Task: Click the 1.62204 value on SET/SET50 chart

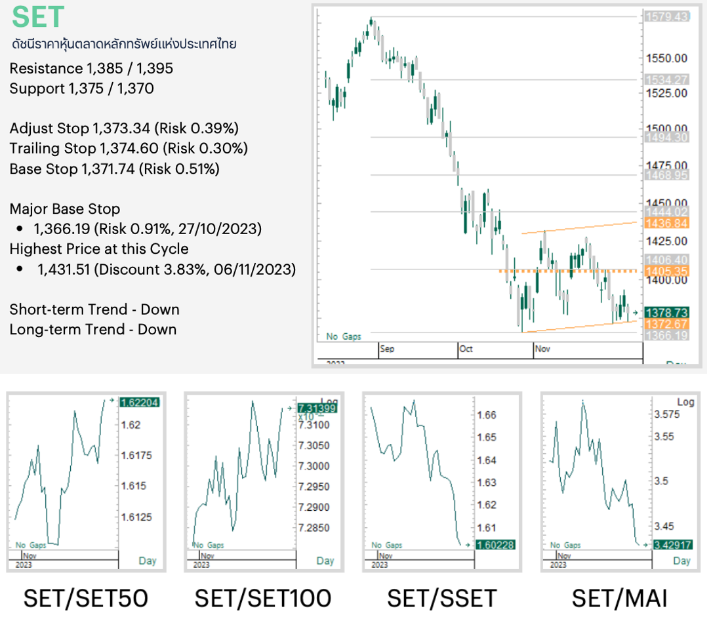Action: pos(140,403)
